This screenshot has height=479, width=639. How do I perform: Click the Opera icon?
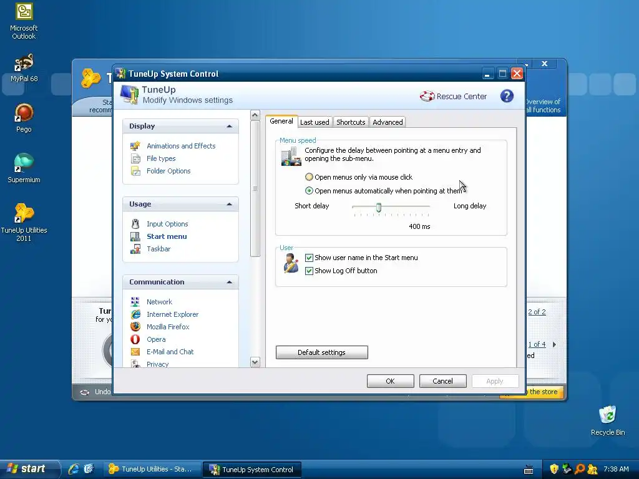[135, 339]
